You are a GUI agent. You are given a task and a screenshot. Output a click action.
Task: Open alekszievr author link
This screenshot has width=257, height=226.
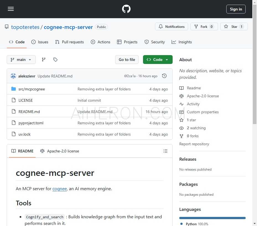pos(27,76)
